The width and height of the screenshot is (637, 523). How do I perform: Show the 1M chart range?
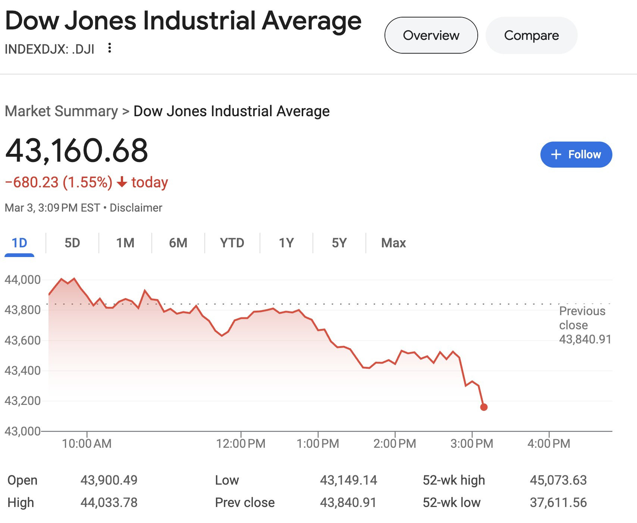(x=125, y=243)
